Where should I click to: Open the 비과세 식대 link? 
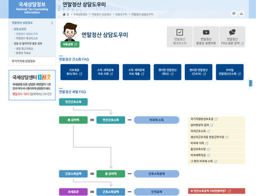point(199,143)
